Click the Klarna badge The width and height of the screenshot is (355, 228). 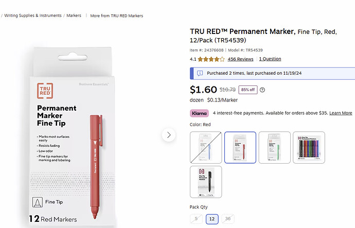point(199,113)
